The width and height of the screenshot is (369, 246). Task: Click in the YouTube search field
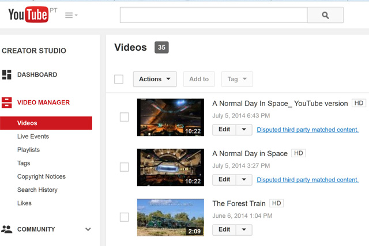click(x=213, y=15)
